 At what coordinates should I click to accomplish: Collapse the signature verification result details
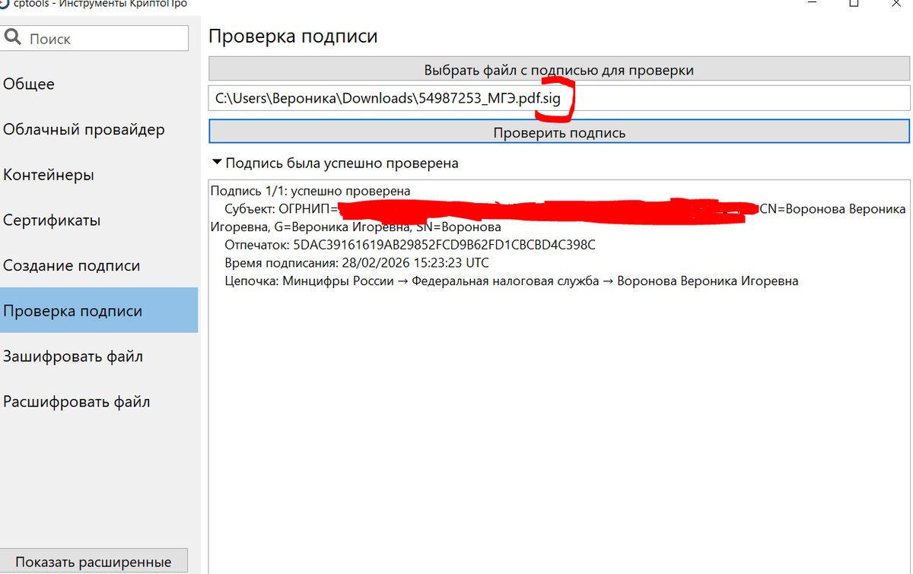tap(218, 163)
